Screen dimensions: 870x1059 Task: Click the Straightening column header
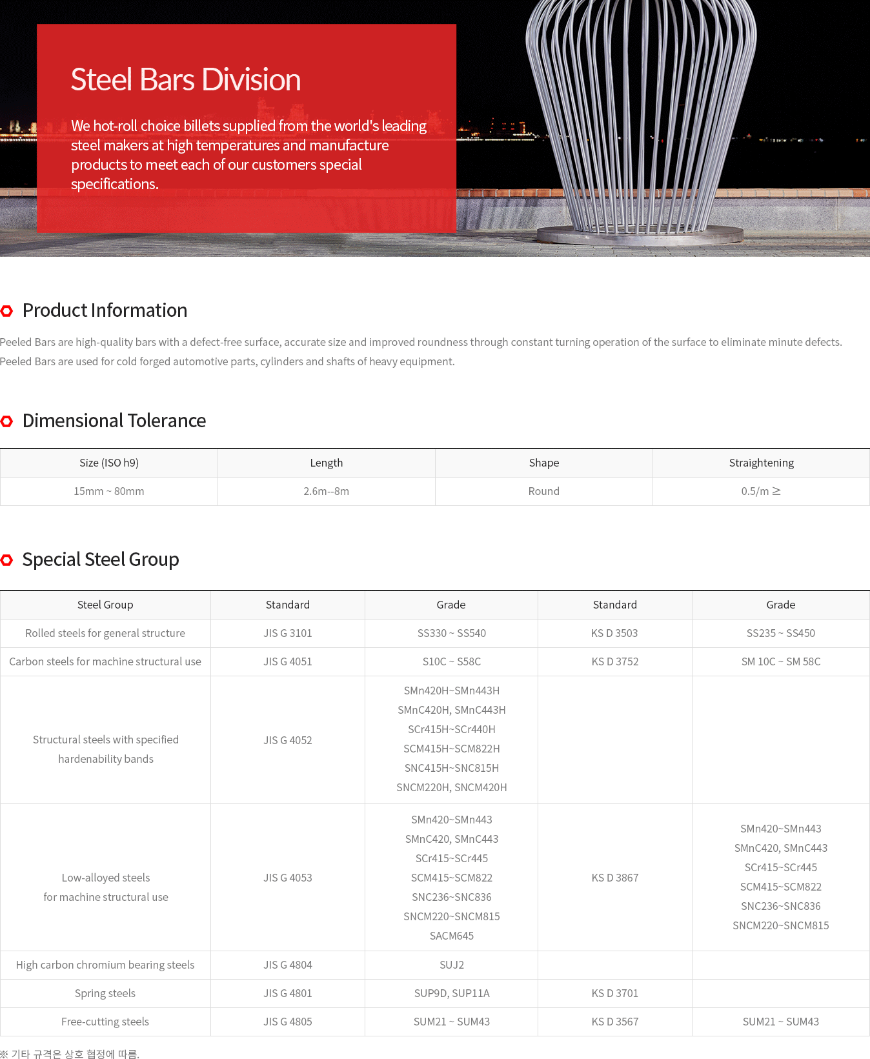762,463
